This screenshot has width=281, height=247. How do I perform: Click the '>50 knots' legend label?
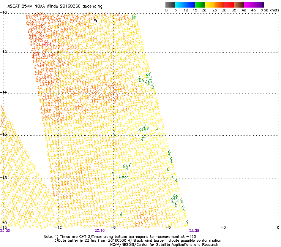[270, 10]
